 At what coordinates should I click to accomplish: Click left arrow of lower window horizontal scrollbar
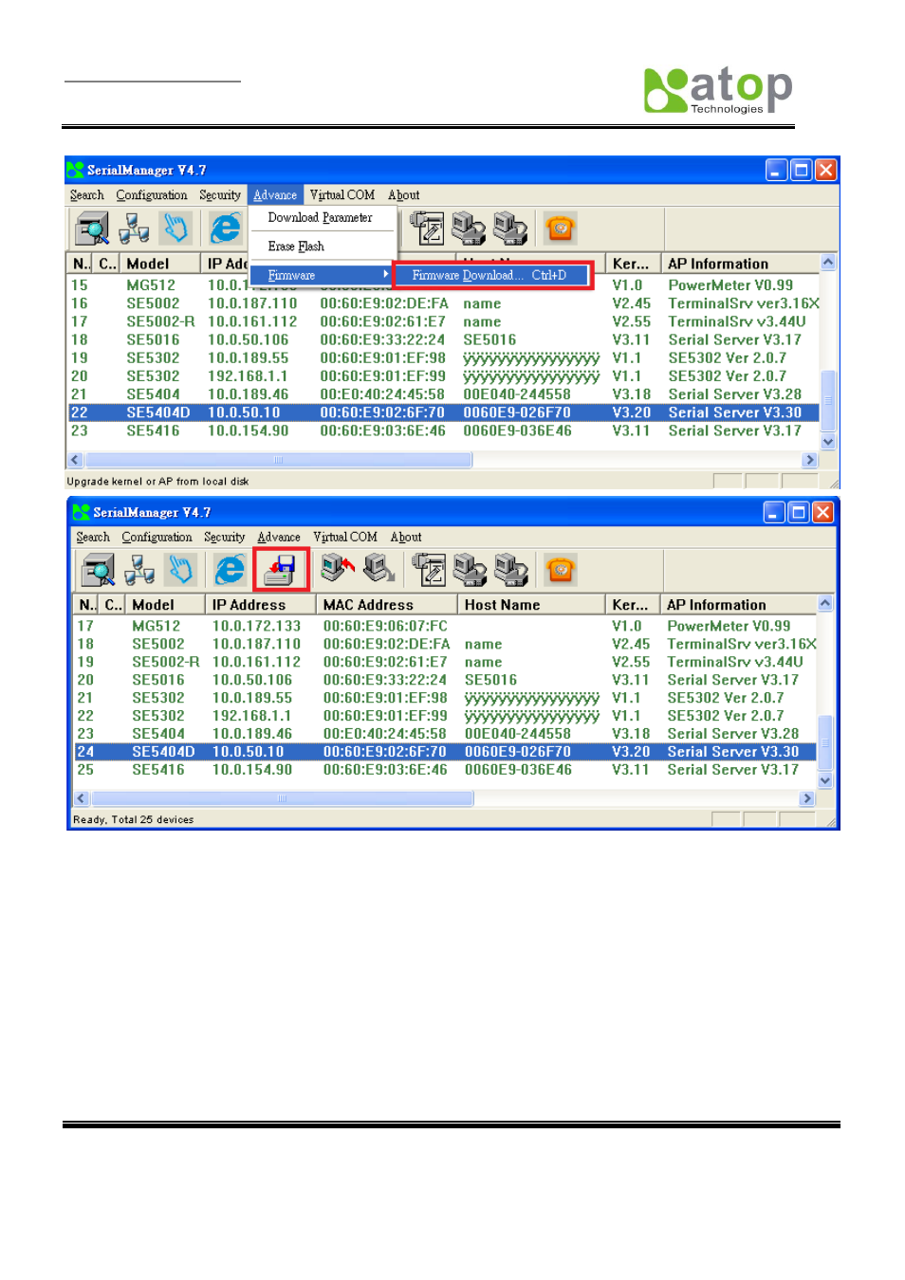click(82, 799)
